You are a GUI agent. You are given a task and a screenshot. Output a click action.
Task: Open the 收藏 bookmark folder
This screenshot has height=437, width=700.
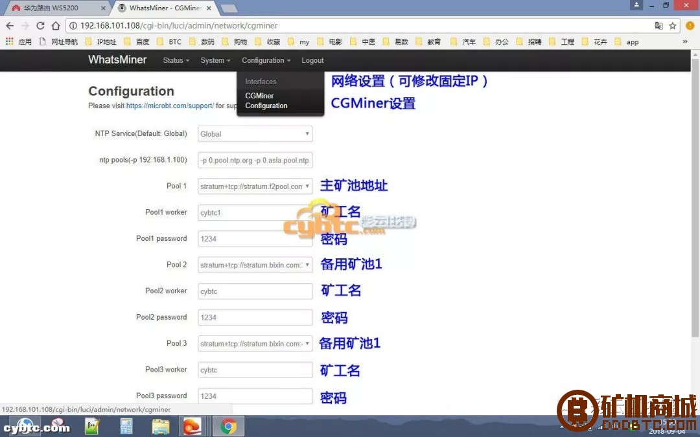268,41
